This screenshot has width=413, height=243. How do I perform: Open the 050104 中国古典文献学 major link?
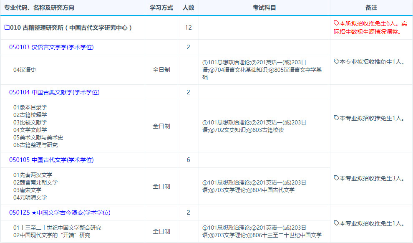(x=54, y=92)
